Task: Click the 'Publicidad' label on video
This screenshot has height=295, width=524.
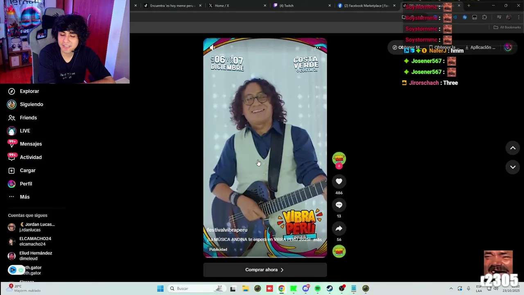Action: pyautogui.click(x=218, y=250)
